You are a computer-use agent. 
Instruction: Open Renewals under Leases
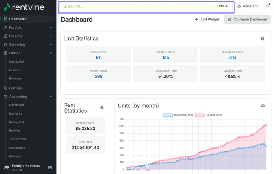[16, 79]
